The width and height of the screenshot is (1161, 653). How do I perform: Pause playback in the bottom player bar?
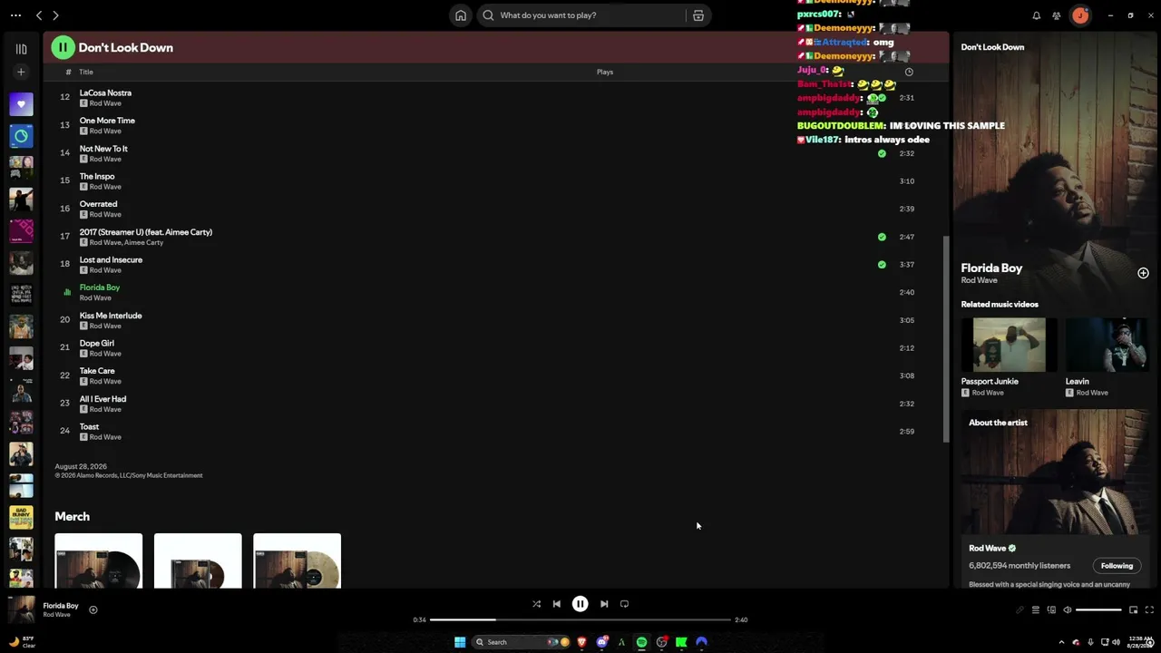tap(580, 604)
